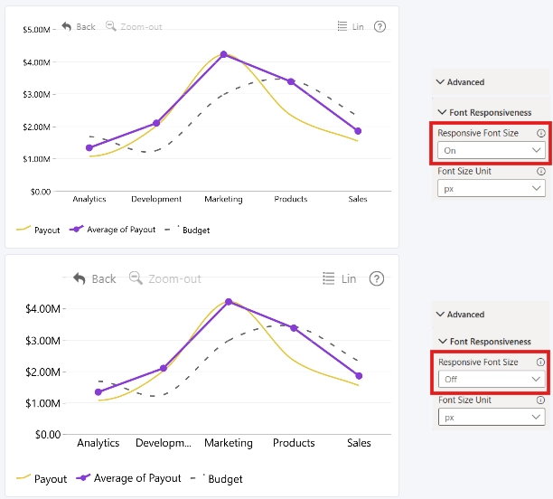Click Products axis label in top chart
This screenshot has height=499, width=553.
pyautogui.click(x=291, y=199)
